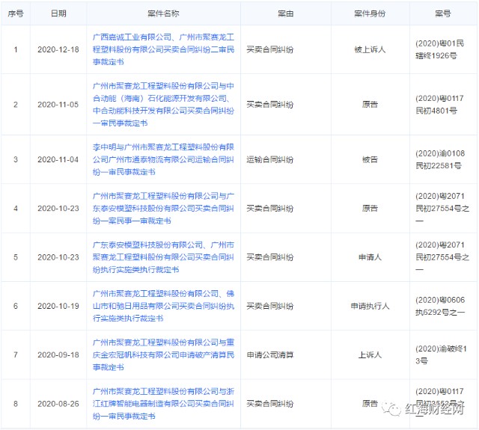Select date cell 2020-10-23 in row 5

[58, 257]
